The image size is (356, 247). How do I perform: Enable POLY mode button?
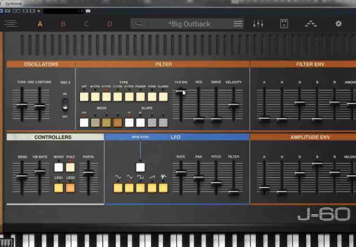click(x=70, y=167)
